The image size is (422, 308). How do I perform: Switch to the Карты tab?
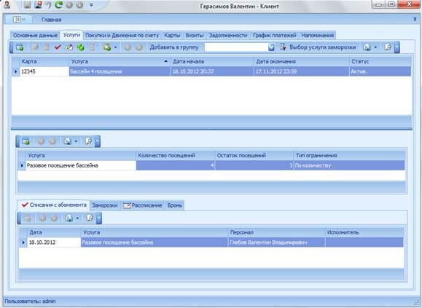[x=172, y=35]
